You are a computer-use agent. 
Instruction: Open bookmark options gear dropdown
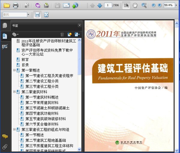[15, 34]
